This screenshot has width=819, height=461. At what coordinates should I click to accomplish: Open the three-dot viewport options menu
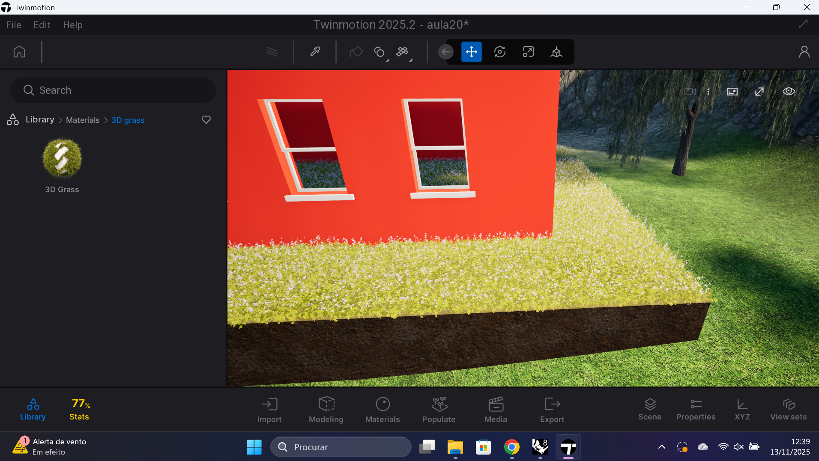coord(709,91)
